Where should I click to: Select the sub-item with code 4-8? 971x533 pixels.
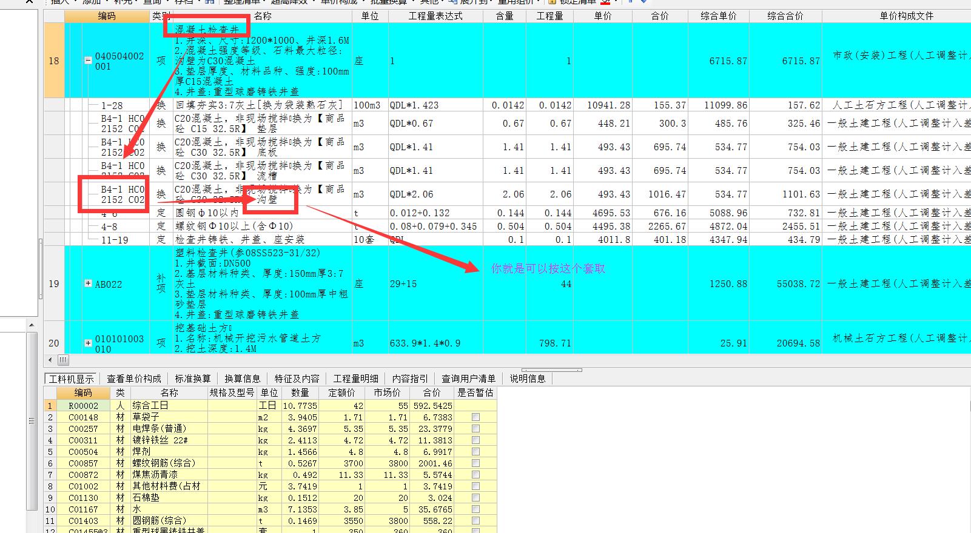[110, 226]
